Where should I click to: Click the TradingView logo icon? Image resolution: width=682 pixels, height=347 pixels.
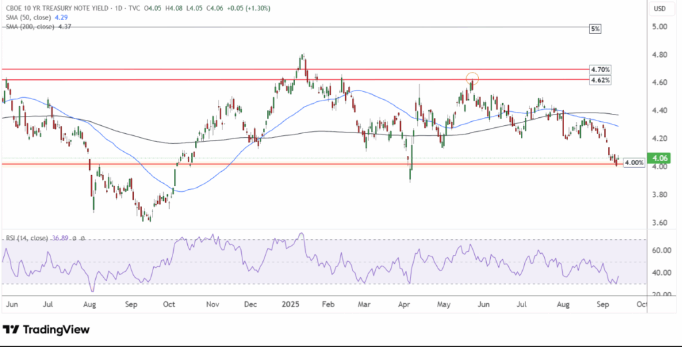click(10, 330)
